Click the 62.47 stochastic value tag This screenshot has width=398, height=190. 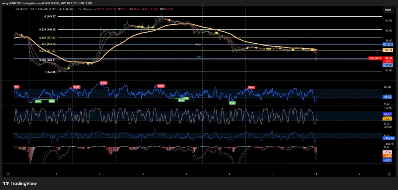click(x=387, y=114)
